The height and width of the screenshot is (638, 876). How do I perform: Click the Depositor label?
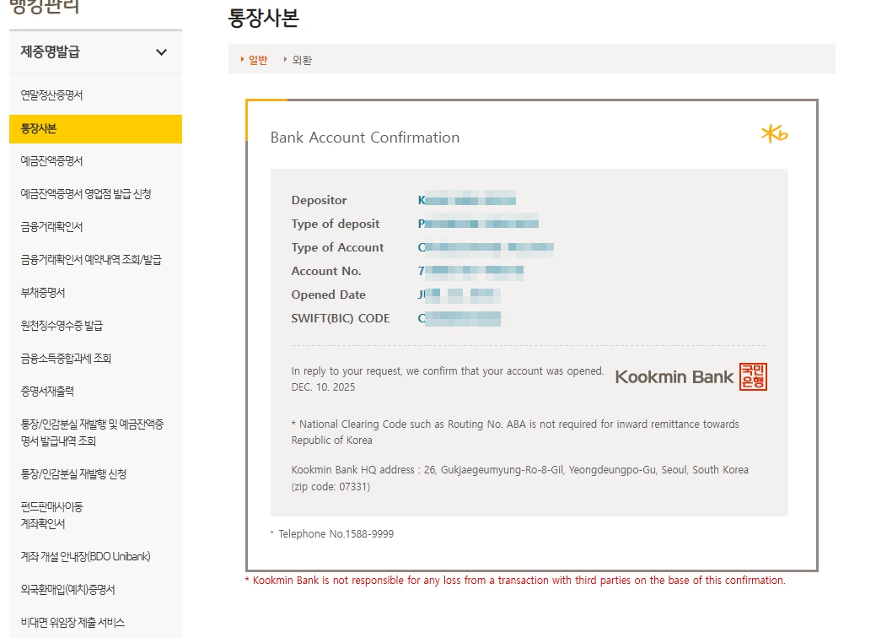(319, 200)
